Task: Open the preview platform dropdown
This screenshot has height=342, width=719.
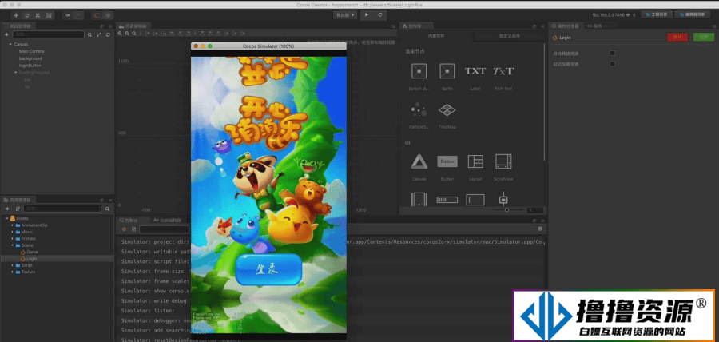Action: tap(346, 15)
